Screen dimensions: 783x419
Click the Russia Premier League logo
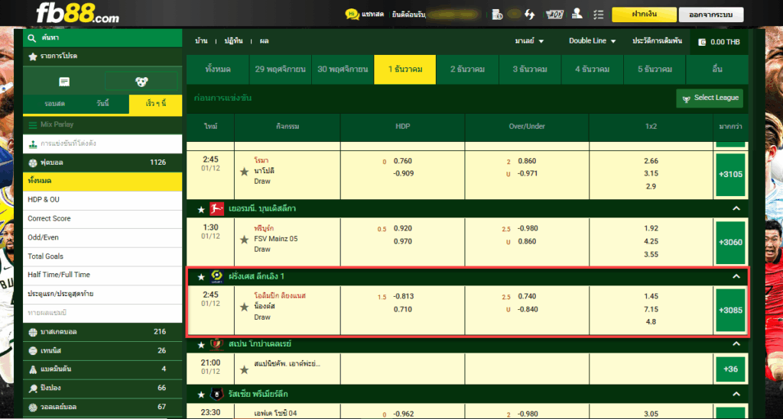(216, 394)
